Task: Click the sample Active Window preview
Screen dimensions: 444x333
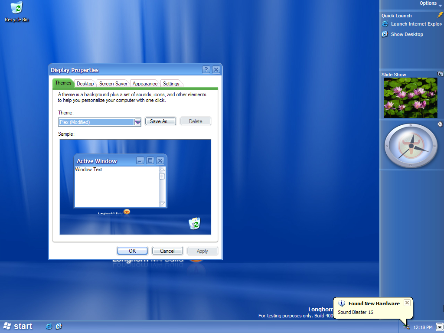Action: click(x=121, y=181)
